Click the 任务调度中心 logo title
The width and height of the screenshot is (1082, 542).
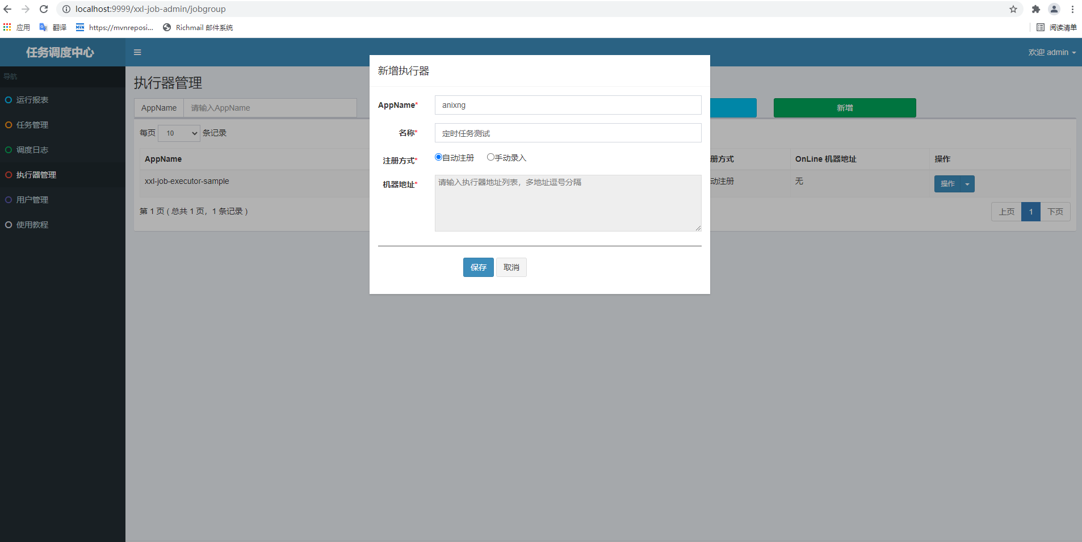point(60,52)
